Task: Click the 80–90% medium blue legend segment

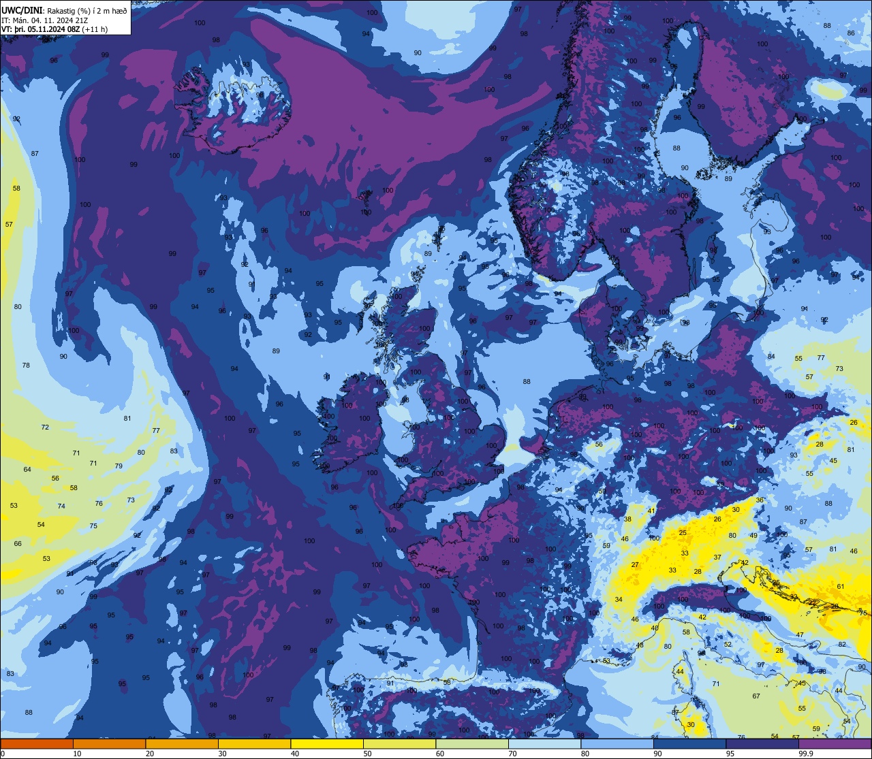Action: click(617, 743)
